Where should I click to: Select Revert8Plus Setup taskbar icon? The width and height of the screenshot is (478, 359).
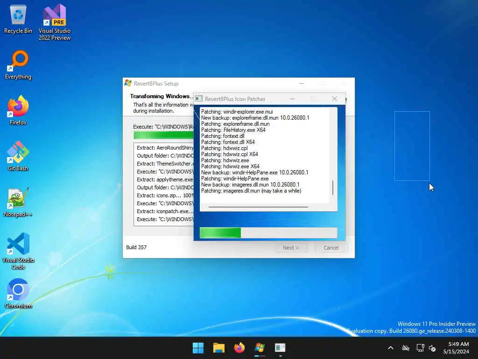260,348
